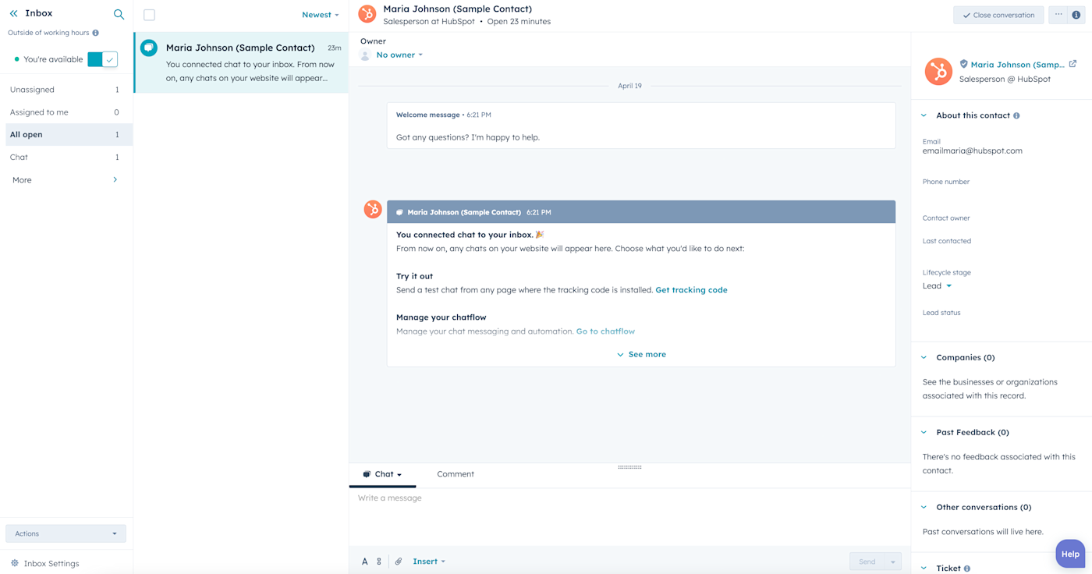
Task: Click the link-style icon in editor toolbar
Action: 379,562
